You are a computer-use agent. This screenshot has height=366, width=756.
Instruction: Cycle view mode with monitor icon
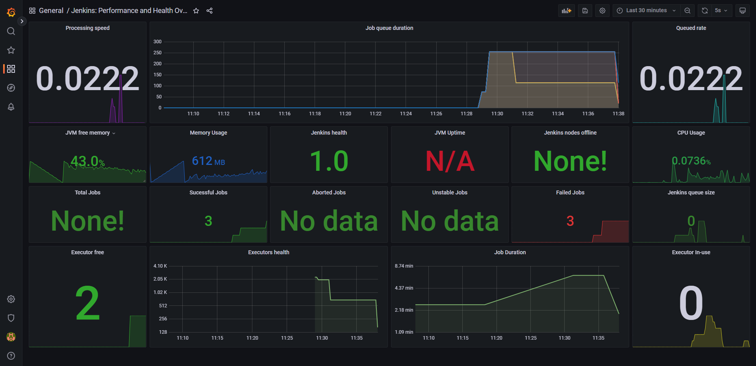click(x=743, y=11)
